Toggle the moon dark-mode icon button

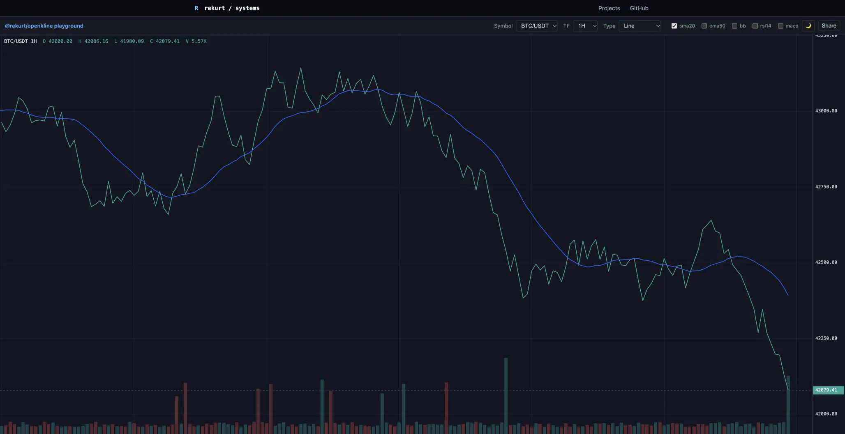(x=808, y=26)
